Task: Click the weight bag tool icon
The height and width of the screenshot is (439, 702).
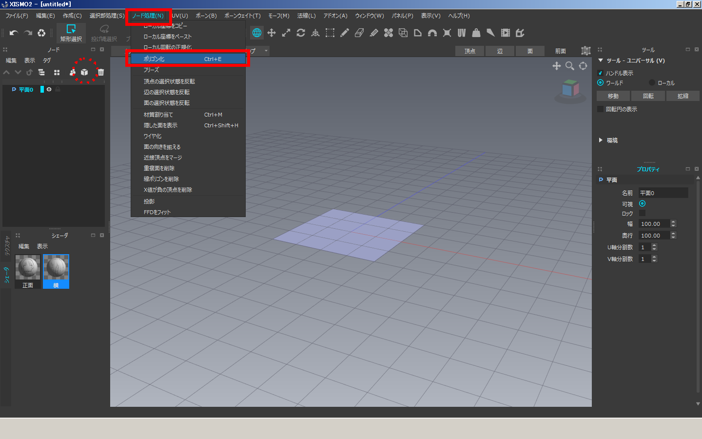Action: [476, 33]
